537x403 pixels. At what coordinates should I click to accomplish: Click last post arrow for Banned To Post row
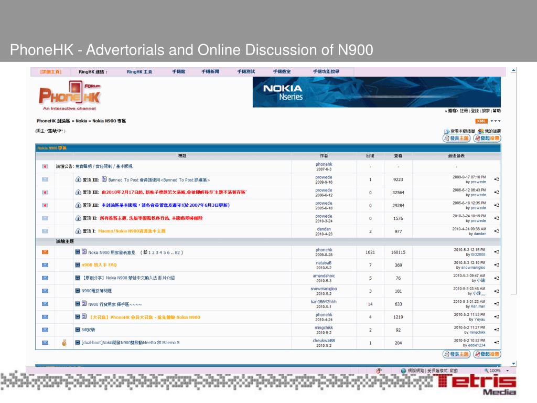497,179
